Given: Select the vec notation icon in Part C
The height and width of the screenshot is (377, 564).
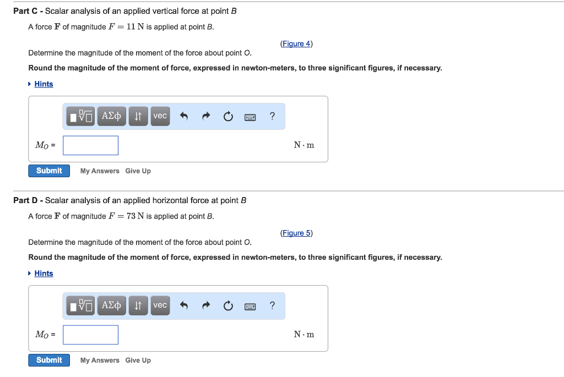Looking at the screenshot, I should click(160, 116).
